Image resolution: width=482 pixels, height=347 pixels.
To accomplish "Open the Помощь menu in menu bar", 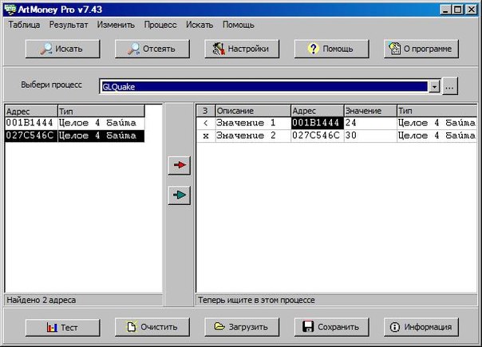I will 239,25.
